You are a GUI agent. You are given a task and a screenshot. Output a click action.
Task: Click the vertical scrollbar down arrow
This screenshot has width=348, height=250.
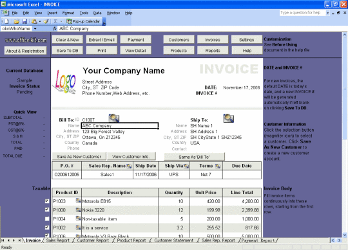345,235
